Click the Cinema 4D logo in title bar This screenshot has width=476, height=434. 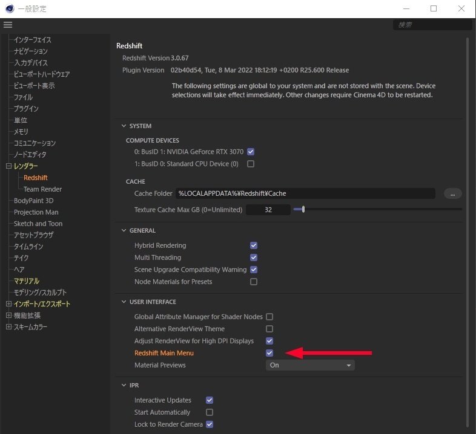point(10,9)
